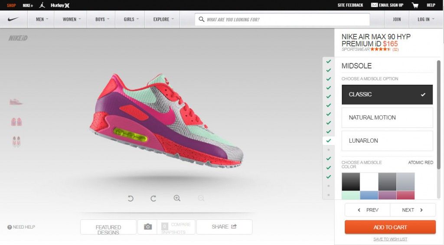Go to NEXT customization step
The height and width of the screenshot is (245, 444).
pyautogui.click(x=413, y=210)
